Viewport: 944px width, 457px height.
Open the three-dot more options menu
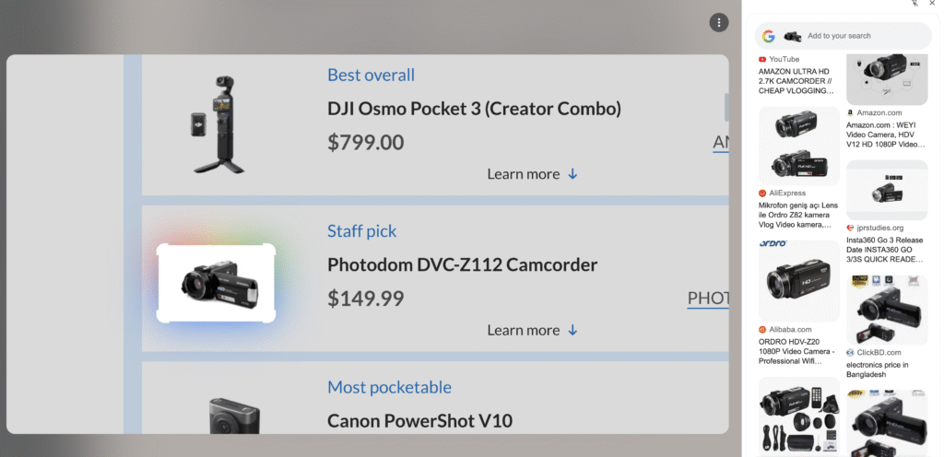[718, 22]
